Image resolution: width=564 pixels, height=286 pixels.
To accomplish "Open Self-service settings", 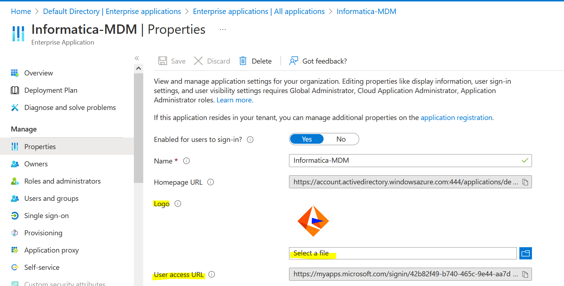I will click(x=42, y=267).
